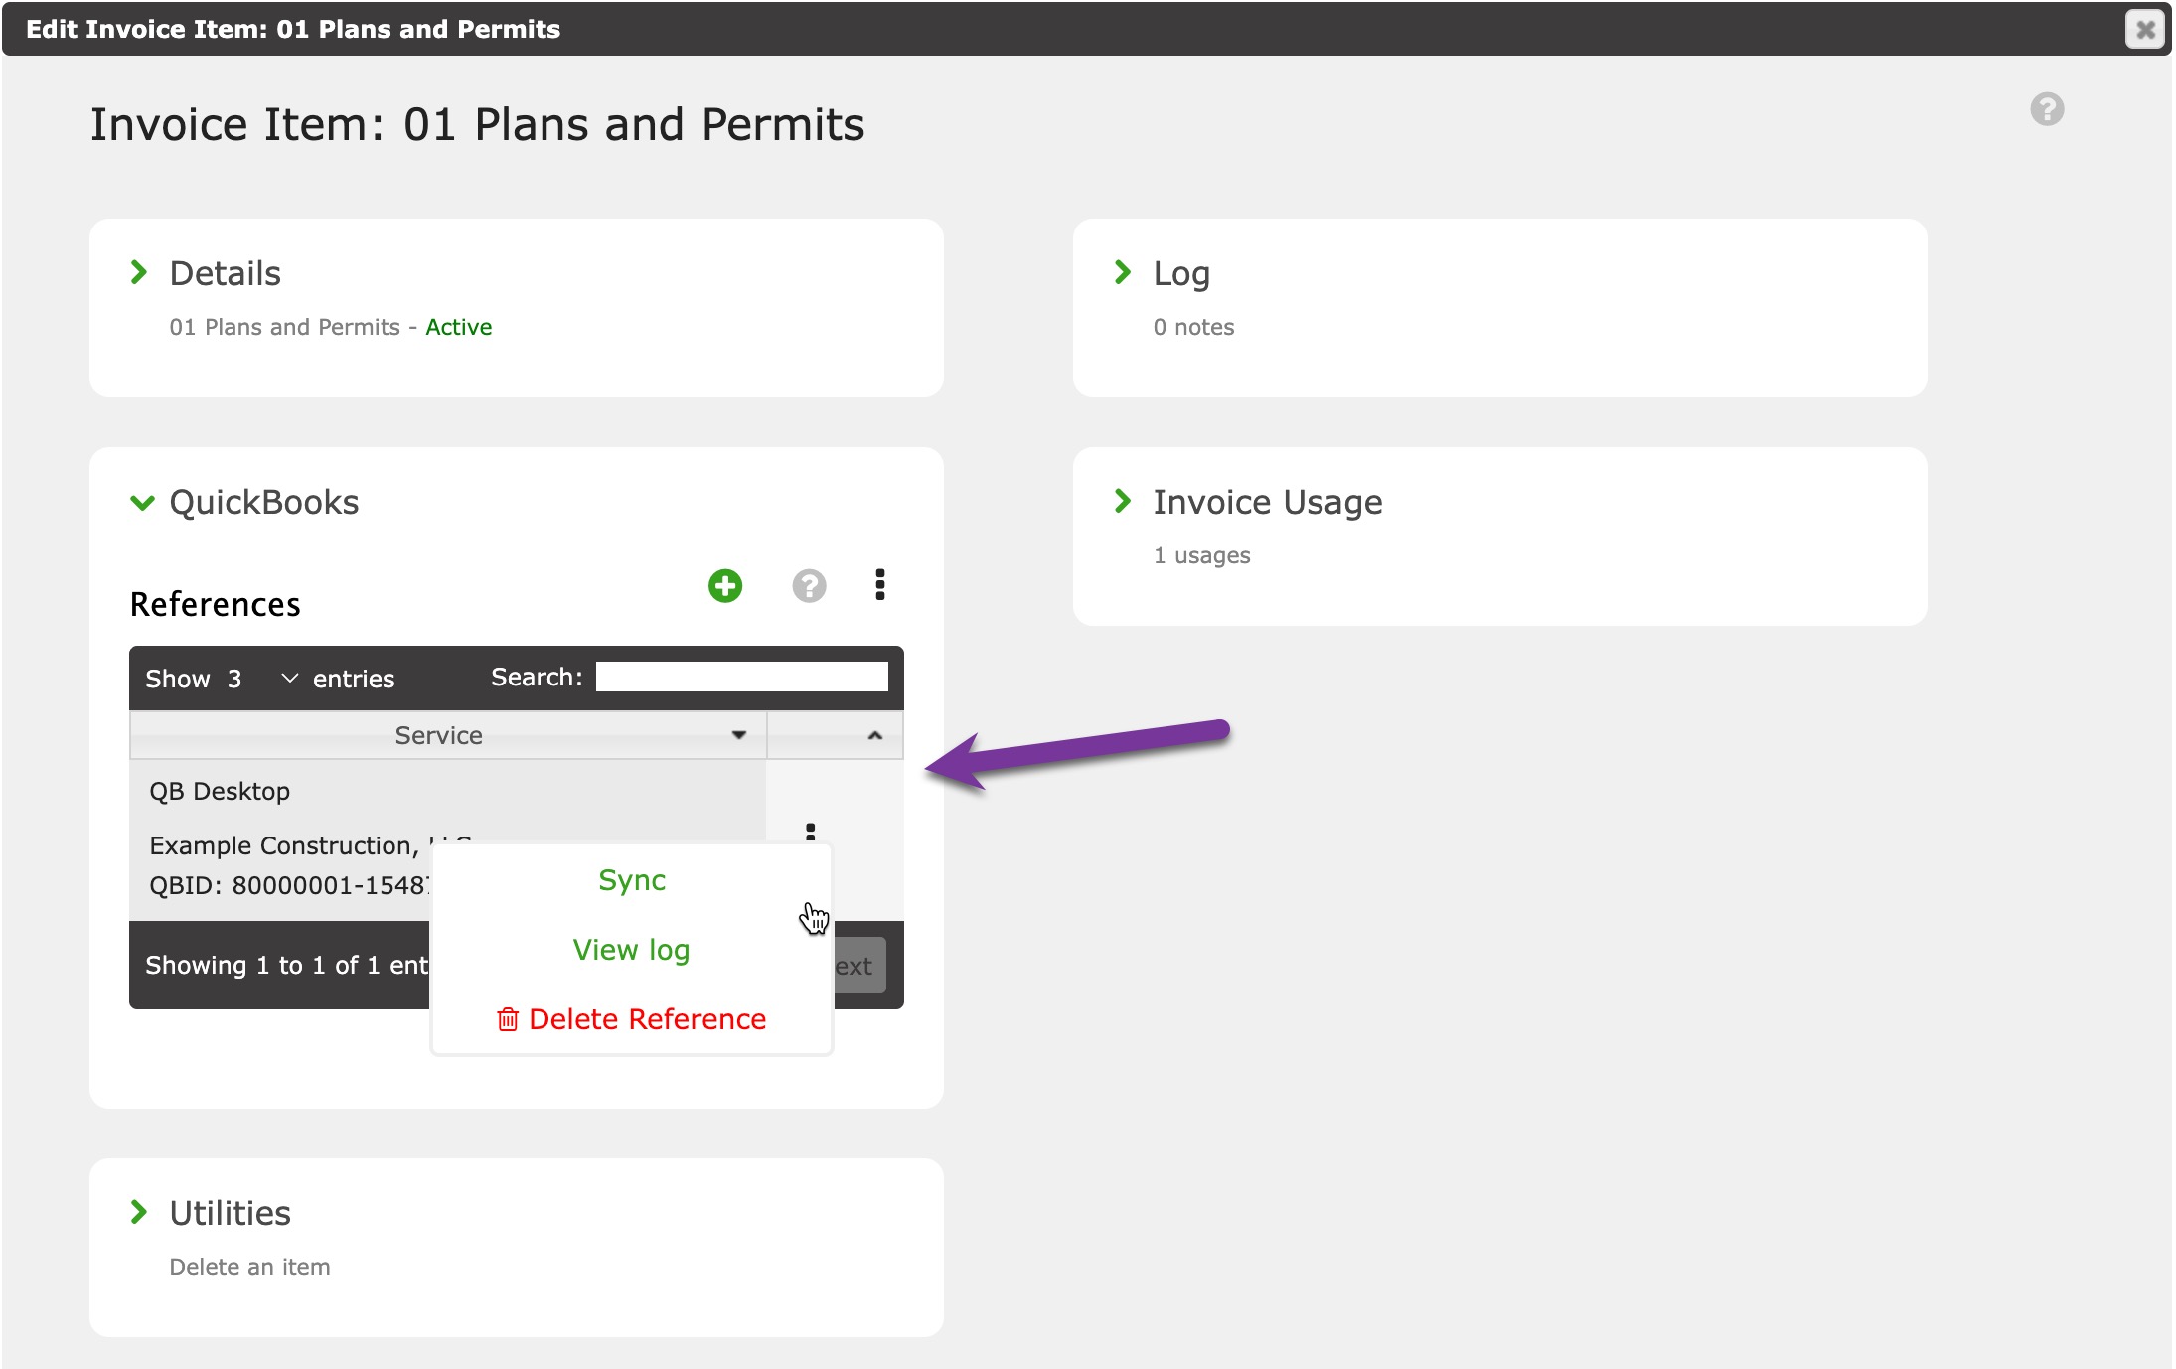Expand the Details section chevron
This screenshot has width=2176, height=1369.
pyautogui.click(x=139, y=272)
